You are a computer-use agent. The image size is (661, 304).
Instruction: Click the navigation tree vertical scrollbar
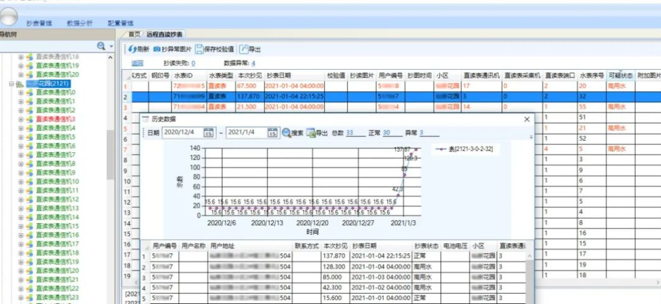tap(111, 153)
